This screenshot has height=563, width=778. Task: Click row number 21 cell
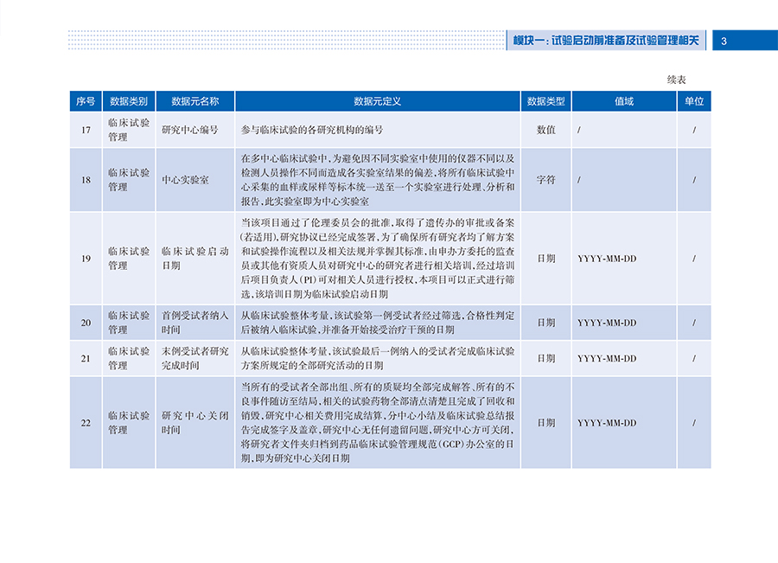[86, 358]
